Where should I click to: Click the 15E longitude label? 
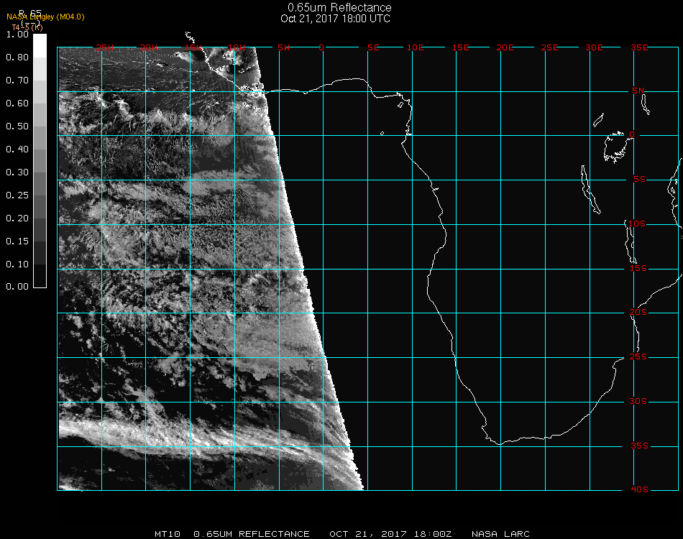pyautogui.click(x=460, y=47)
